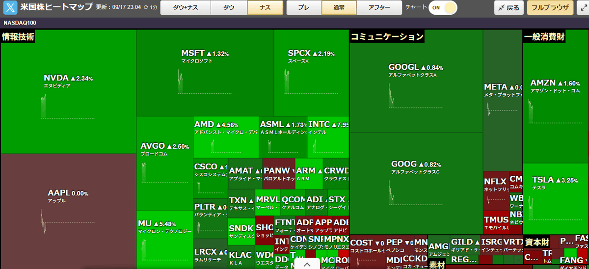The height and width of the screenshot is (269, 589).
Task: Click the 情報技術 sector header
Action: (18, 36)
